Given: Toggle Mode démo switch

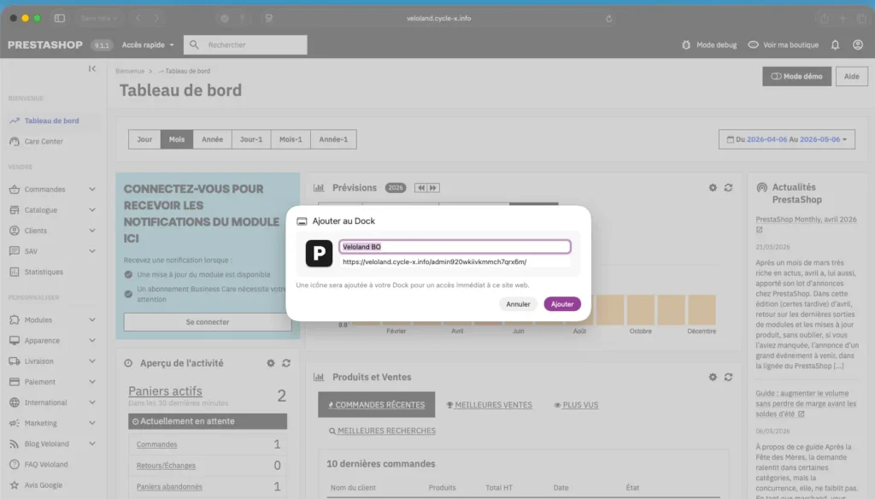Looking at the screenshot, I should pos(797,76).
